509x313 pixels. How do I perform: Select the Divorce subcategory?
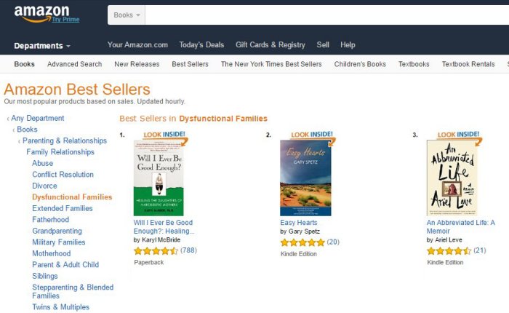tap(44, 186)
